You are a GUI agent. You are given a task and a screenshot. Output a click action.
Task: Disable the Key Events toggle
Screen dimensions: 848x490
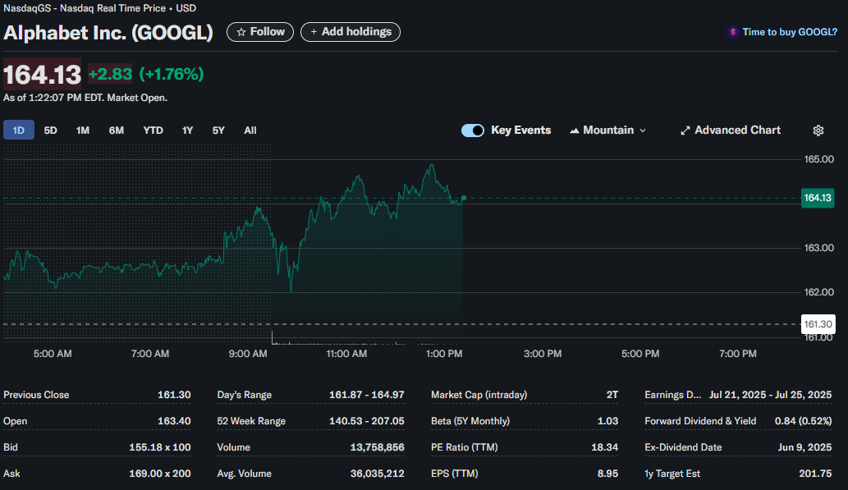473,130
